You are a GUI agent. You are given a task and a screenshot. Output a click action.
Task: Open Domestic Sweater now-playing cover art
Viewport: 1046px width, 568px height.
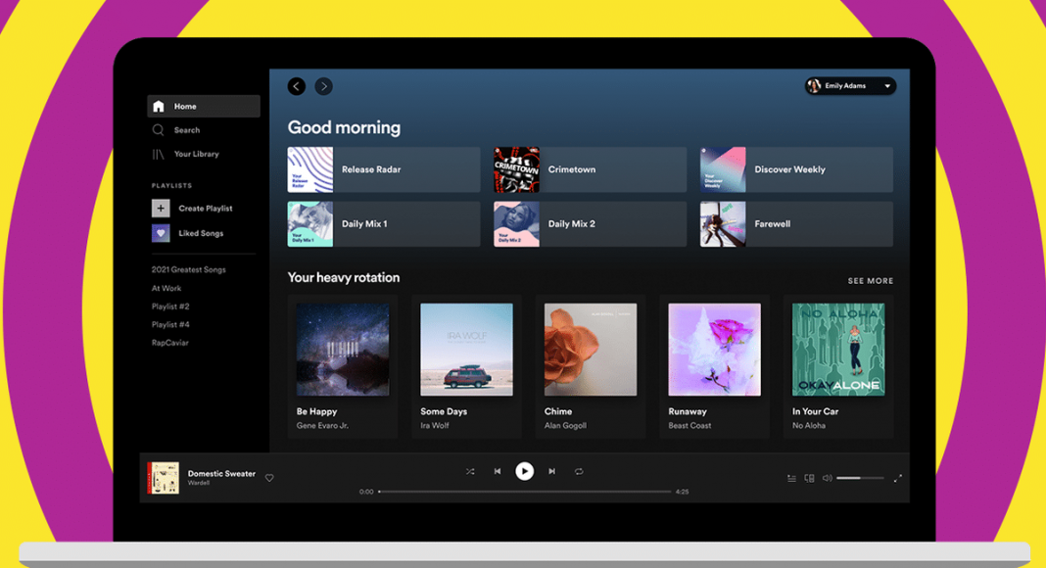pos(163,478)
